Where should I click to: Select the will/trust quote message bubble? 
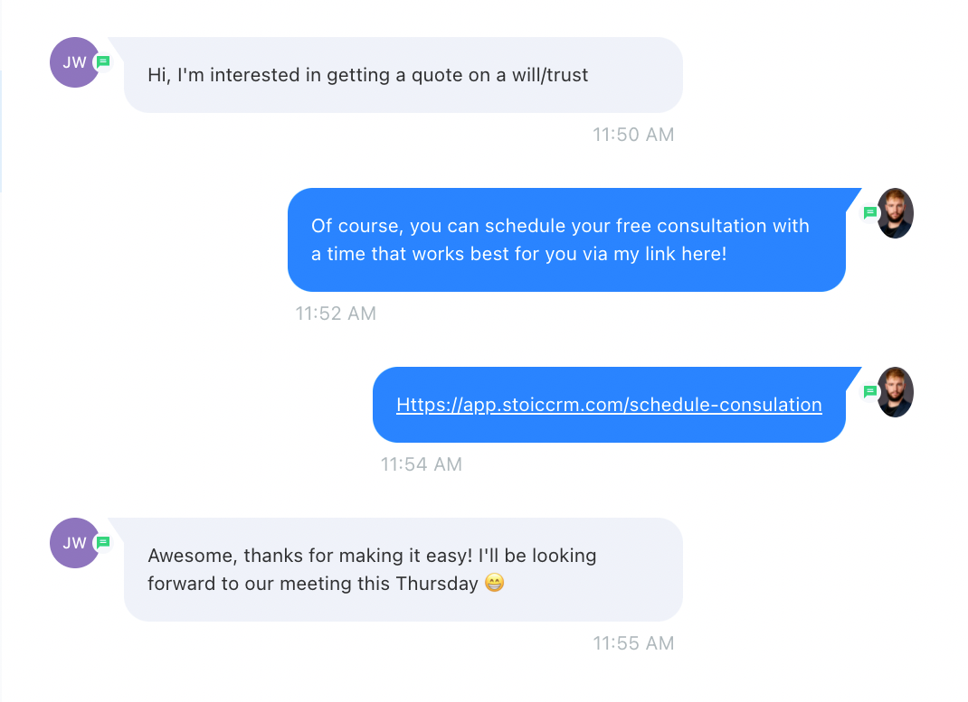click(x=403, y=75)
